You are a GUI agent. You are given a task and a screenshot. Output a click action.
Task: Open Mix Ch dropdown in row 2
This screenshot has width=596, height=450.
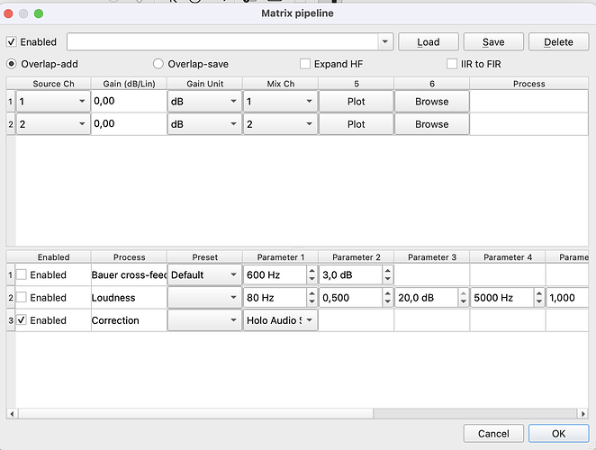tap(280, 124)
